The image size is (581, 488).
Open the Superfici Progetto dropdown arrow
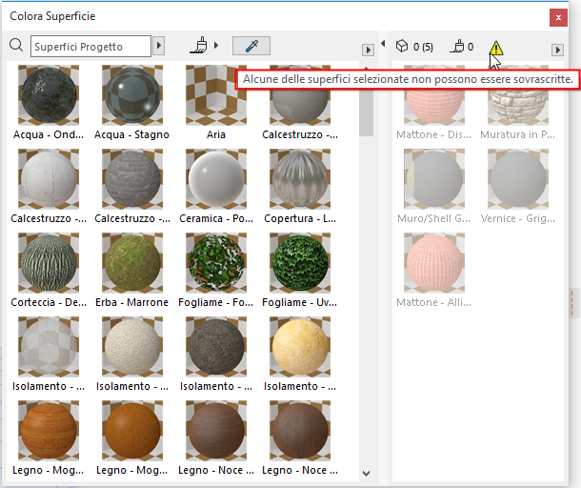click(x=159, y=46)
